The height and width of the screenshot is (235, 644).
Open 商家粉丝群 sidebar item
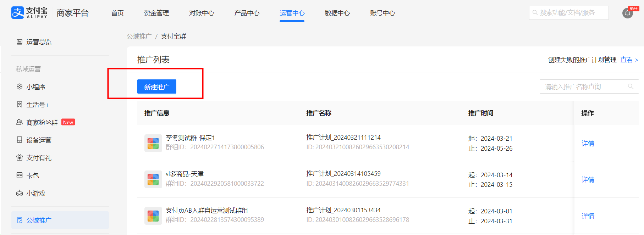[42, 122]
